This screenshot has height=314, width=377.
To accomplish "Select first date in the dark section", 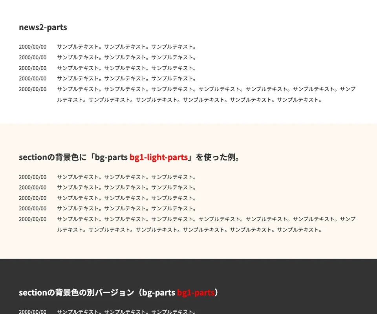I will click(x=33, y=312).
